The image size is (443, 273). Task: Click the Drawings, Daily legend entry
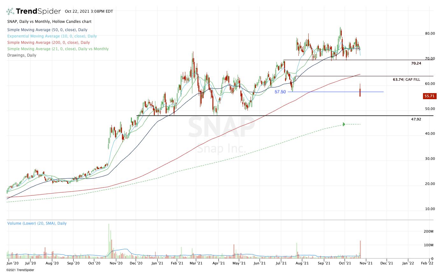point(22,55)
